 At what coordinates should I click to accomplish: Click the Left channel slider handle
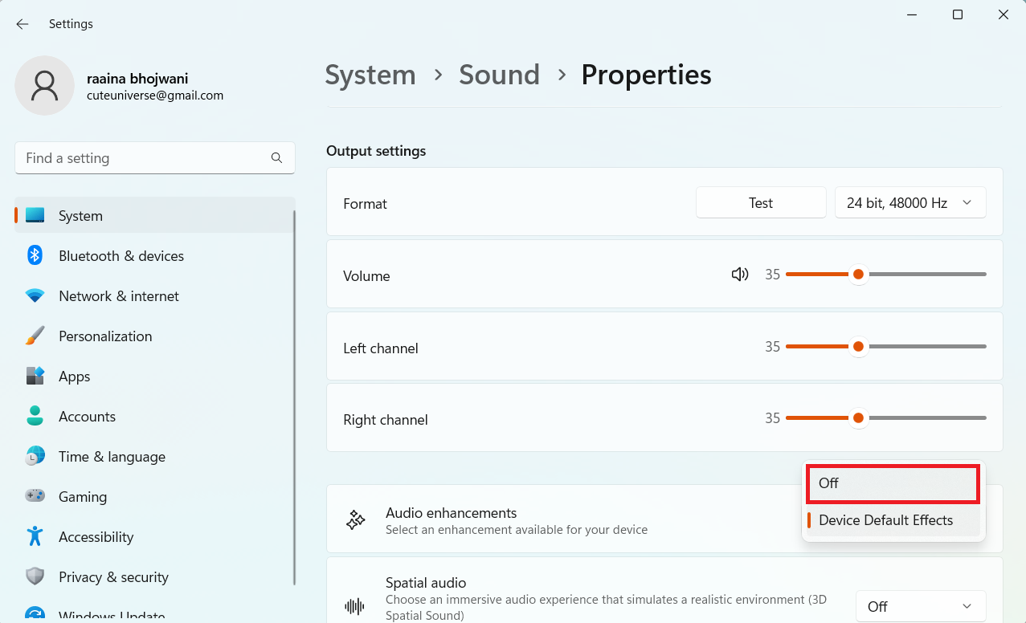[858, 347]
